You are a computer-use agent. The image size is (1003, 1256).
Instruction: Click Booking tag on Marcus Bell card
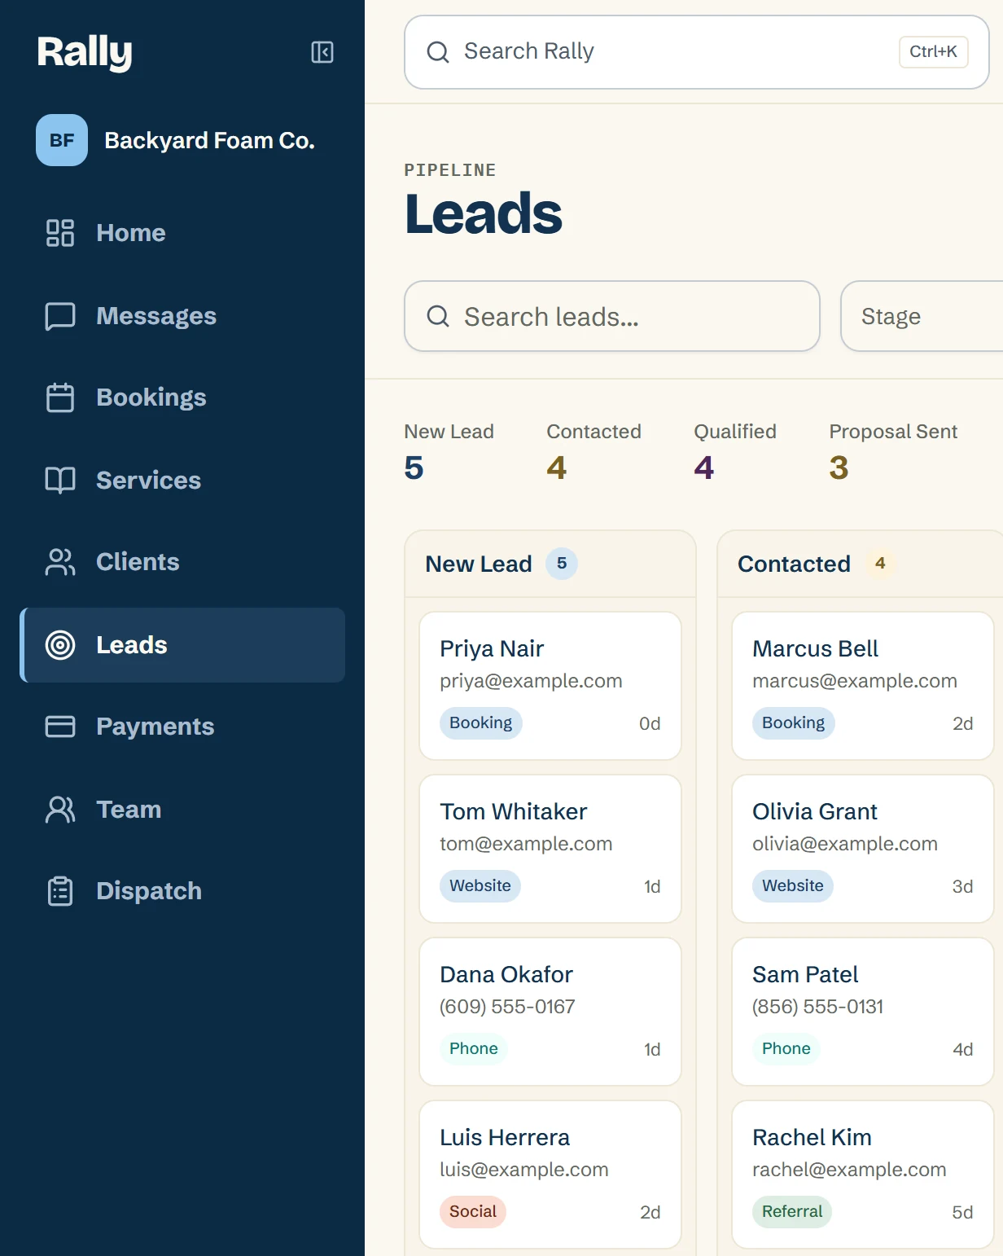pos(794,723)
